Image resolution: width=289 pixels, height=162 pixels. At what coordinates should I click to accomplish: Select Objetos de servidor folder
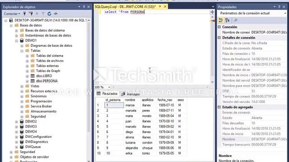coord(34,157)
